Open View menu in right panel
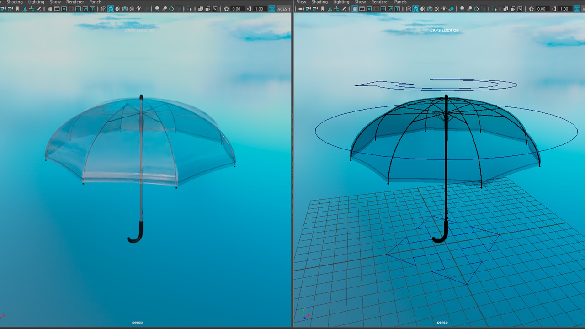This screenshot has height=329, width=585. [x=302, y=2]
